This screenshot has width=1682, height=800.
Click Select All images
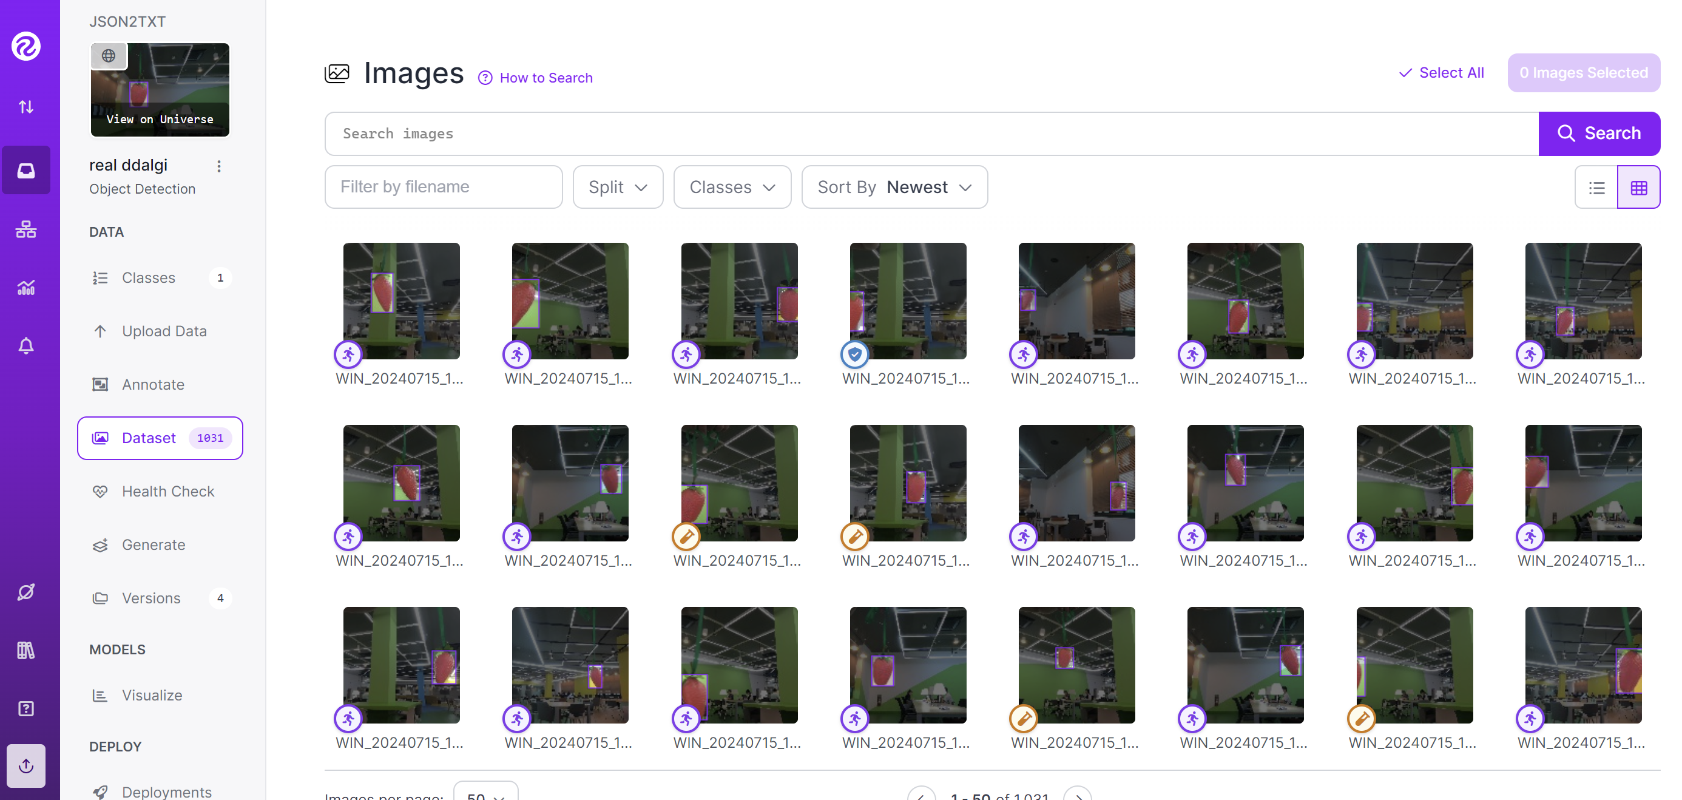tap(1441, 73)
